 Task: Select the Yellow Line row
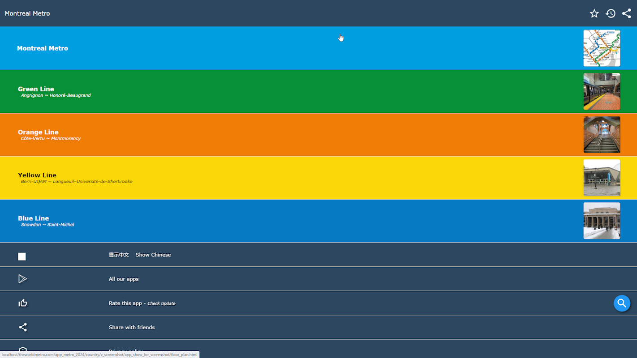[318, 178]
